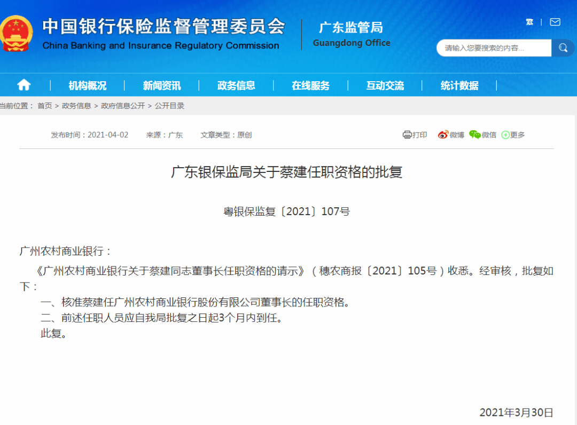
Task: Click the printer icon to print
Action: 407,135
